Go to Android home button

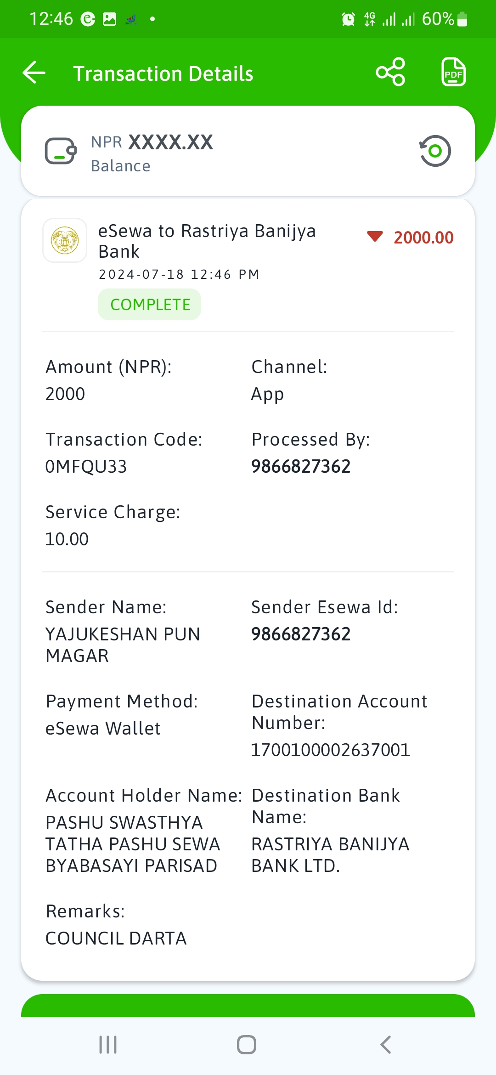pos(247,1045)
